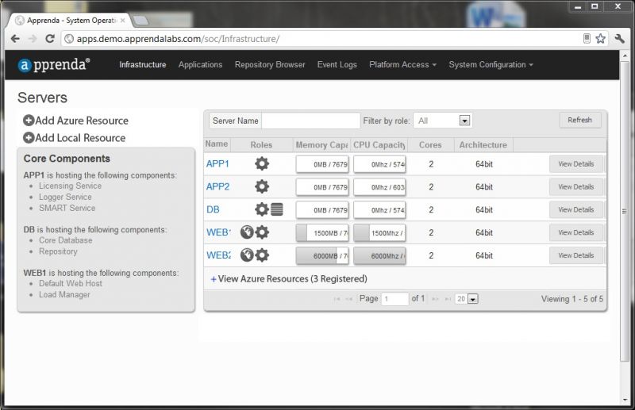Viewport: 635px width, 410px height.
Task: Click the page icon beside the bookmark star
Action: 587,38
